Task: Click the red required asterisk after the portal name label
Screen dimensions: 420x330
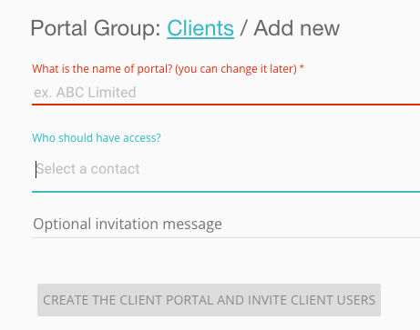Action: [302, 67]
